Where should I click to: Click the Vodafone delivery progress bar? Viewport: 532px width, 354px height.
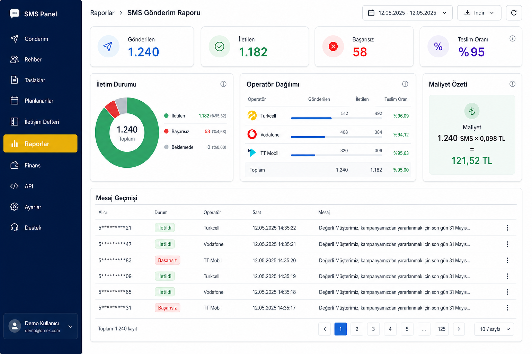coord(336,137)
